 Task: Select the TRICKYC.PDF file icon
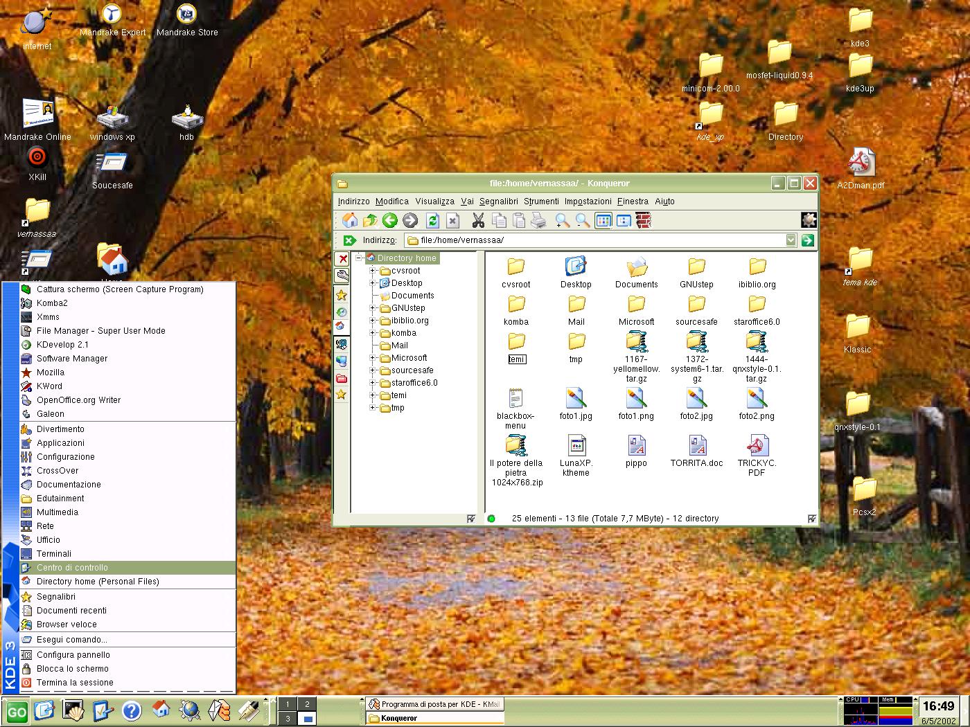click(757, 456)
